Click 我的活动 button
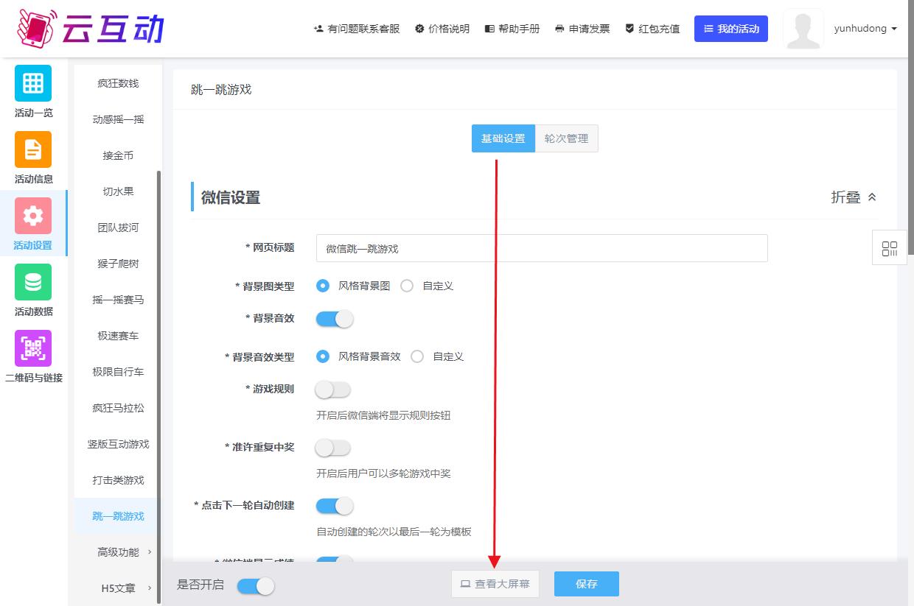Image resolution: width=914 pixels, height=606 pixels. [x=731, y=29]
